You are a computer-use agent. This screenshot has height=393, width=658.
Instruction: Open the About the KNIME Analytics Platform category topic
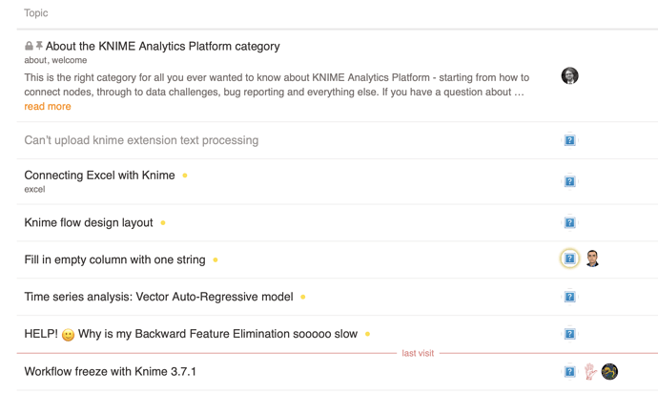[162, 46]
